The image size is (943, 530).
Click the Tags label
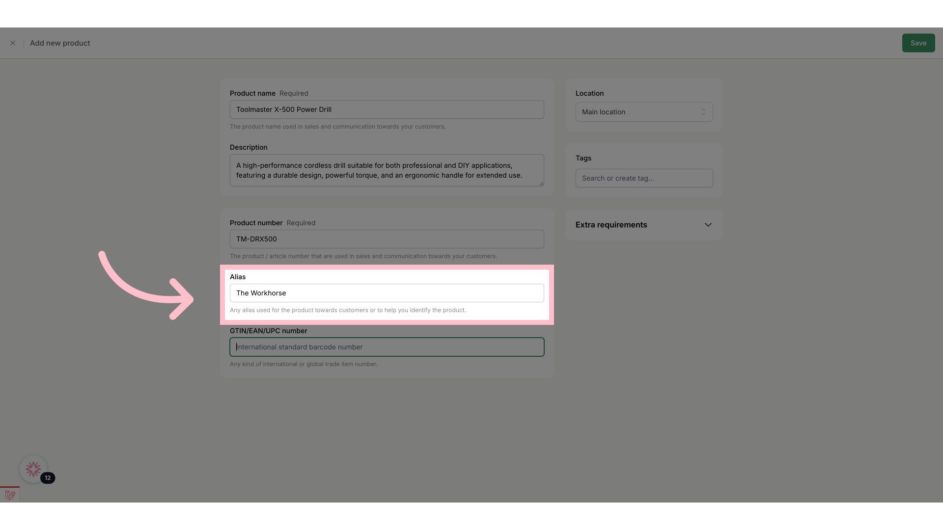(x=583, y=158)
